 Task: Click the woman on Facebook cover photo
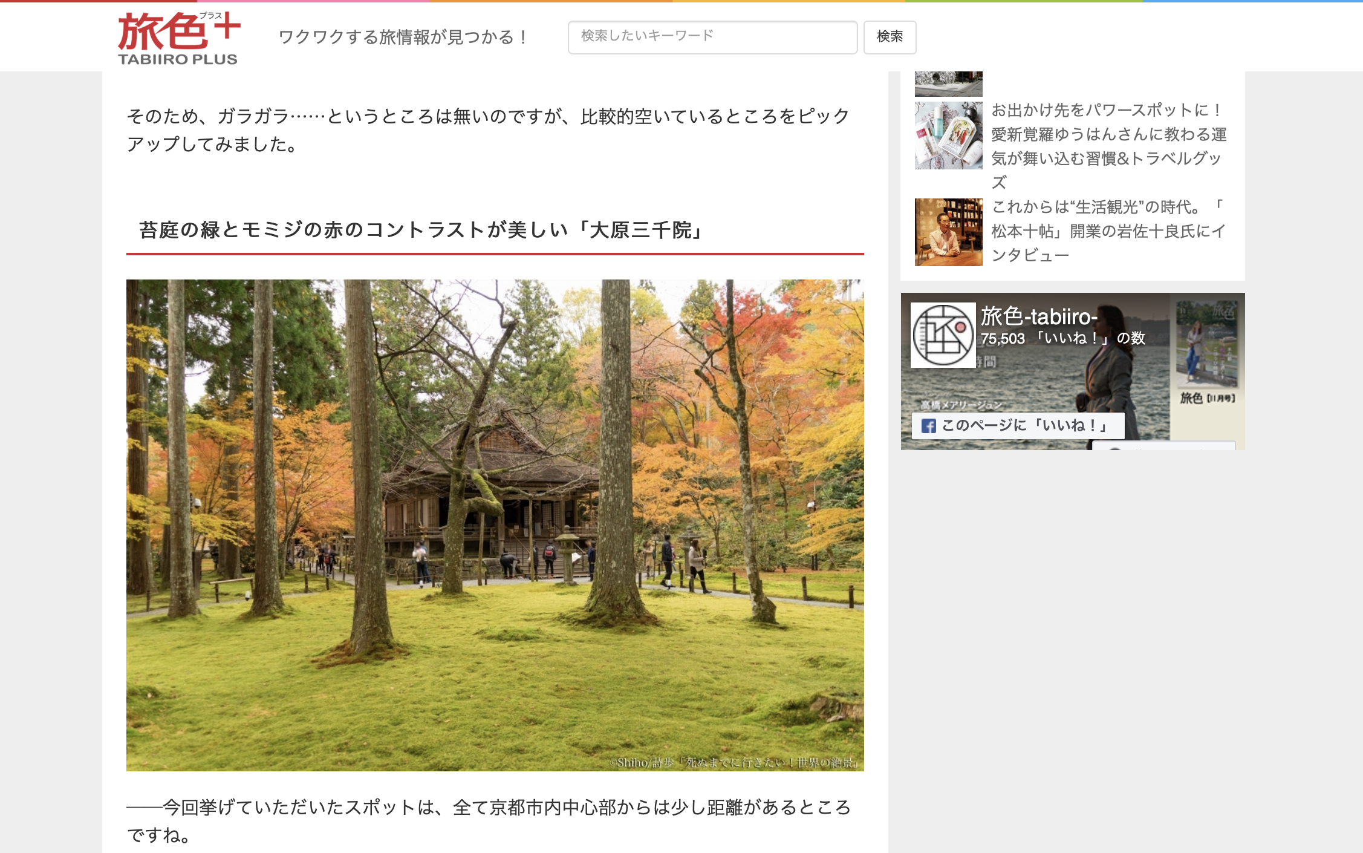(1110, 375)
